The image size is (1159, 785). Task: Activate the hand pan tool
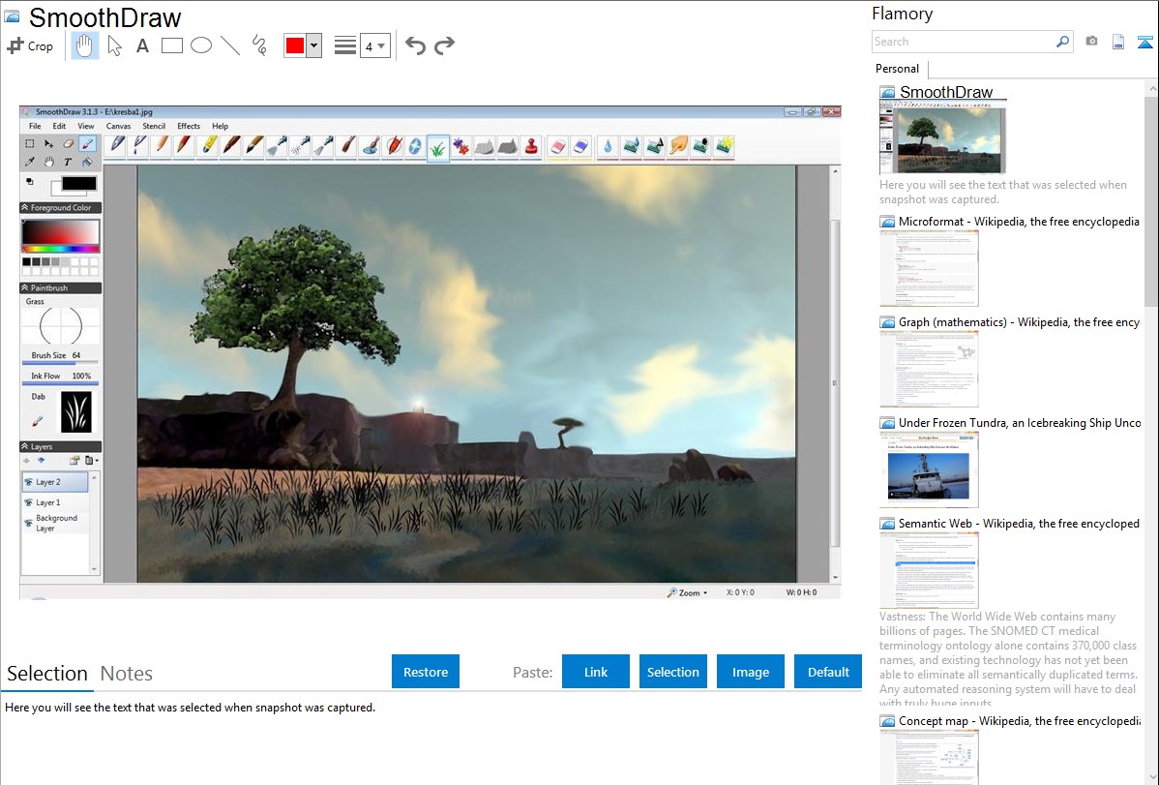click(85, 45)
